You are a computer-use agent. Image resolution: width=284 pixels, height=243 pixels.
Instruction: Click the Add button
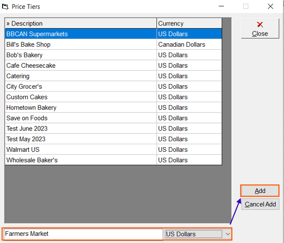tap(260, 191)
